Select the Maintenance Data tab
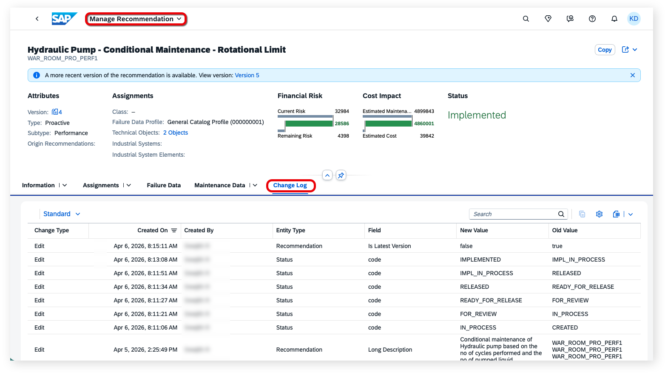665x375 pixels. 220,185
